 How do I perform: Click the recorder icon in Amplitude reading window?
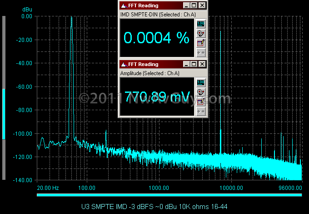click(201, 92)
